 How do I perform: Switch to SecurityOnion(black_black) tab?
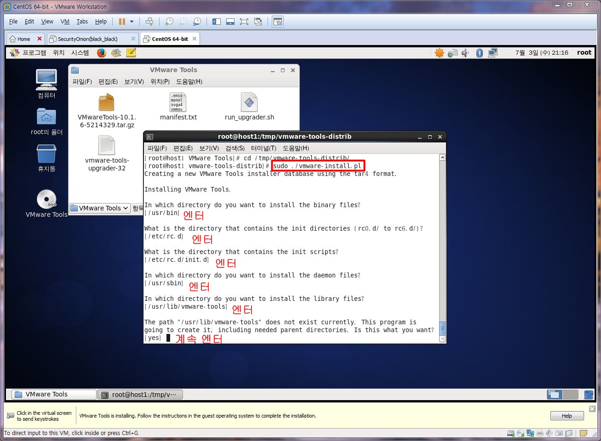click(87, 39)
